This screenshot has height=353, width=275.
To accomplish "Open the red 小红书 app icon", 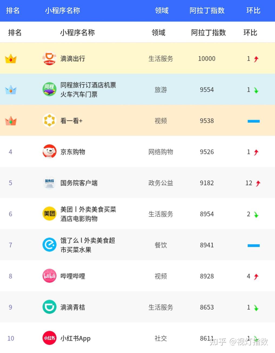I will [x=49, y=338].
